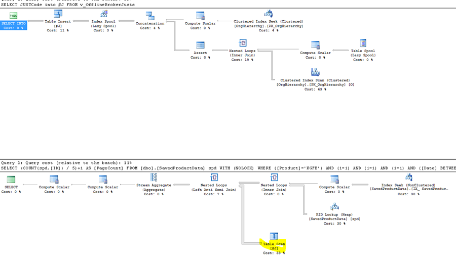Click '[SavedProductData].[IX_SavedProduc…' text

pos(408,189)
